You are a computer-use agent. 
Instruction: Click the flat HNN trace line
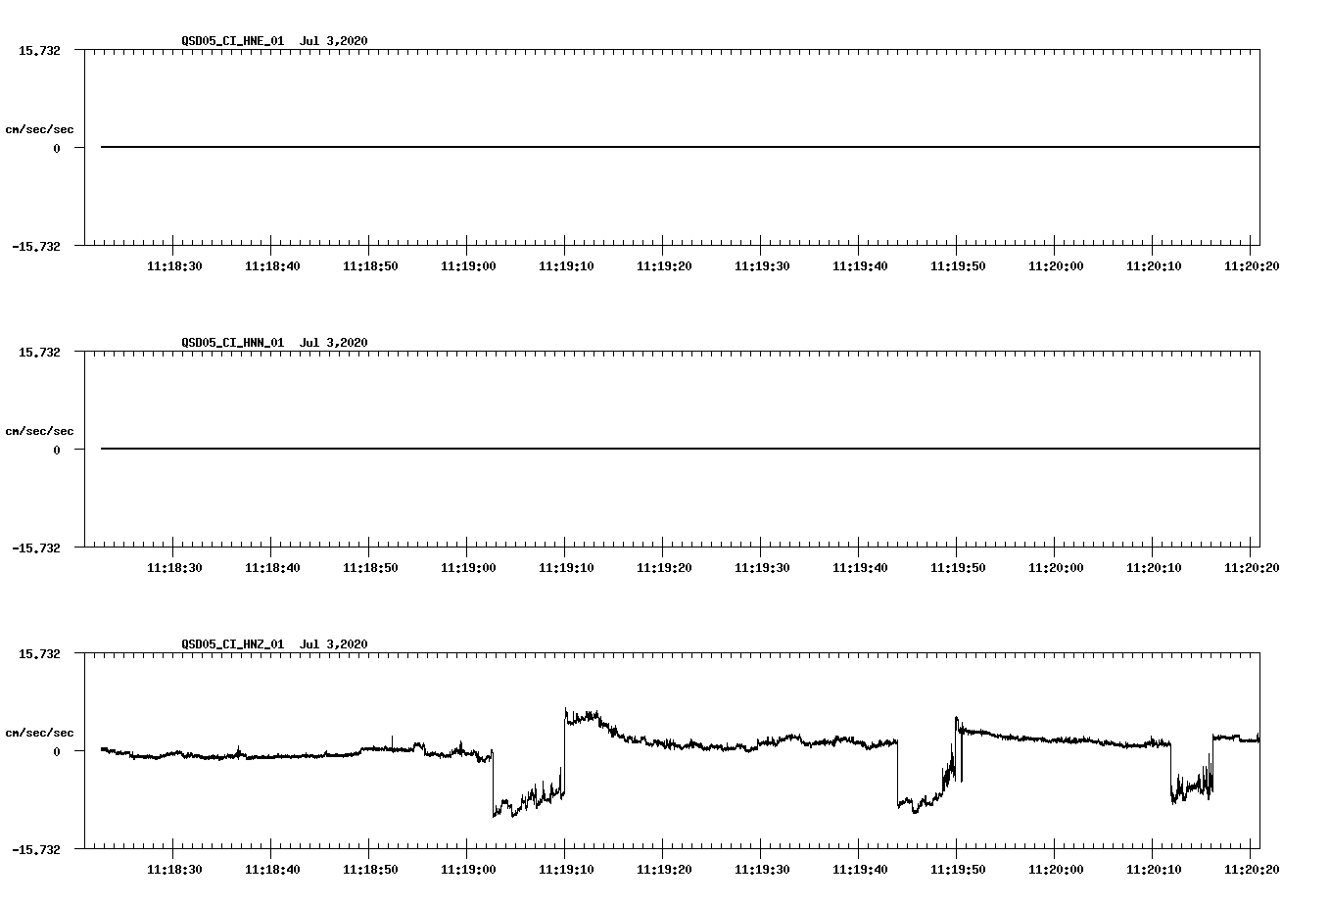[x=680, y=449]
